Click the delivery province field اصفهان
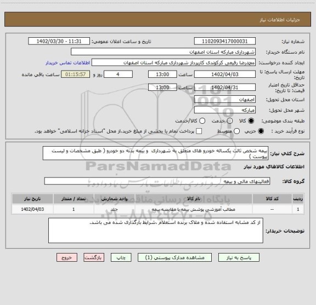This screenshot has height=305, width=316. coord(225,100)
